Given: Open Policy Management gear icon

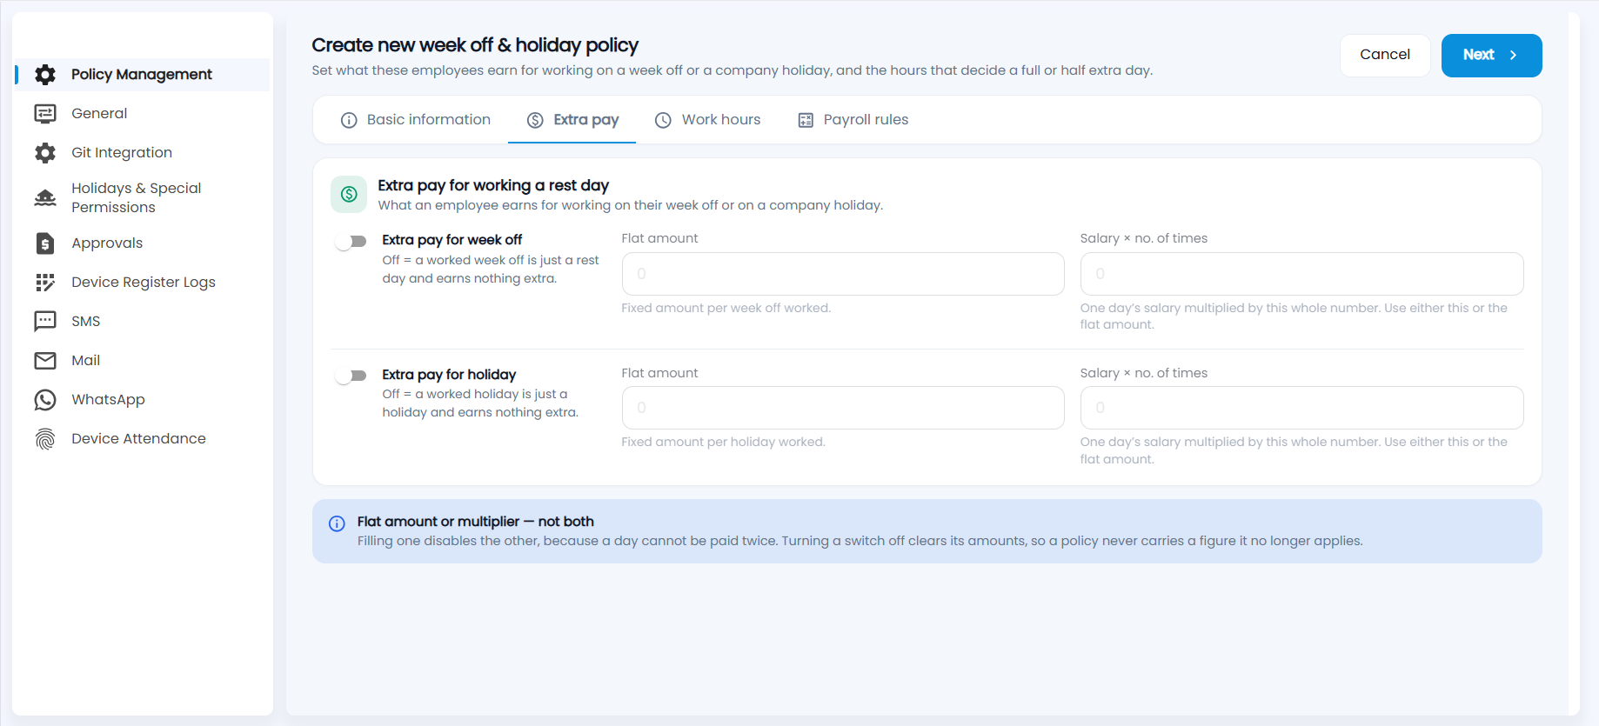Looking at the screenshot, I should coord(45,75).
